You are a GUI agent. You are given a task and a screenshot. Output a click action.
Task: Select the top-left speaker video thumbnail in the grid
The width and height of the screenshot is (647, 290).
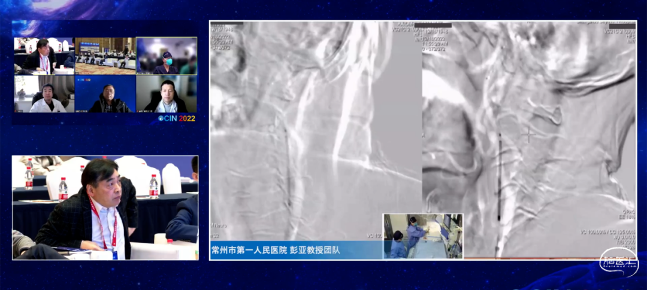click(44, 56)
